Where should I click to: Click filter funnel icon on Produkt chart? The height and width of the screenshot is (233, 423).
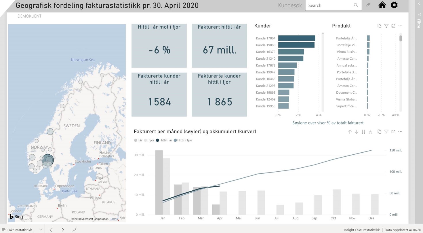pyautogui.click(x=386, y=26)
